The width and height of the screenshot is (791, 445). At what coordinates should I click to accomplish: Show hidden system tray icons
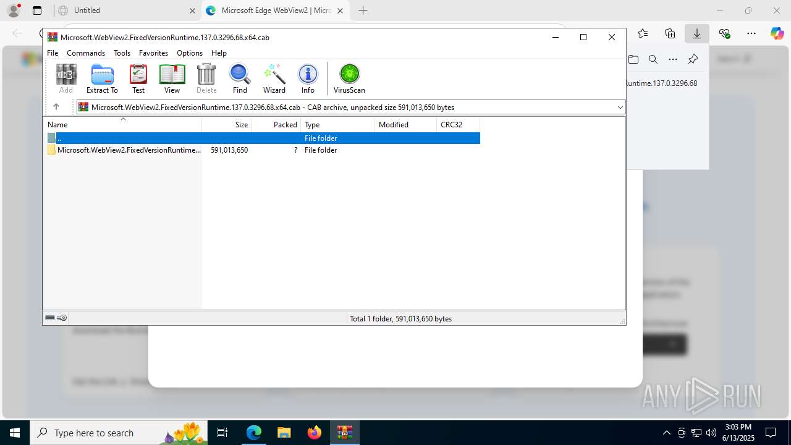(666, 433)
